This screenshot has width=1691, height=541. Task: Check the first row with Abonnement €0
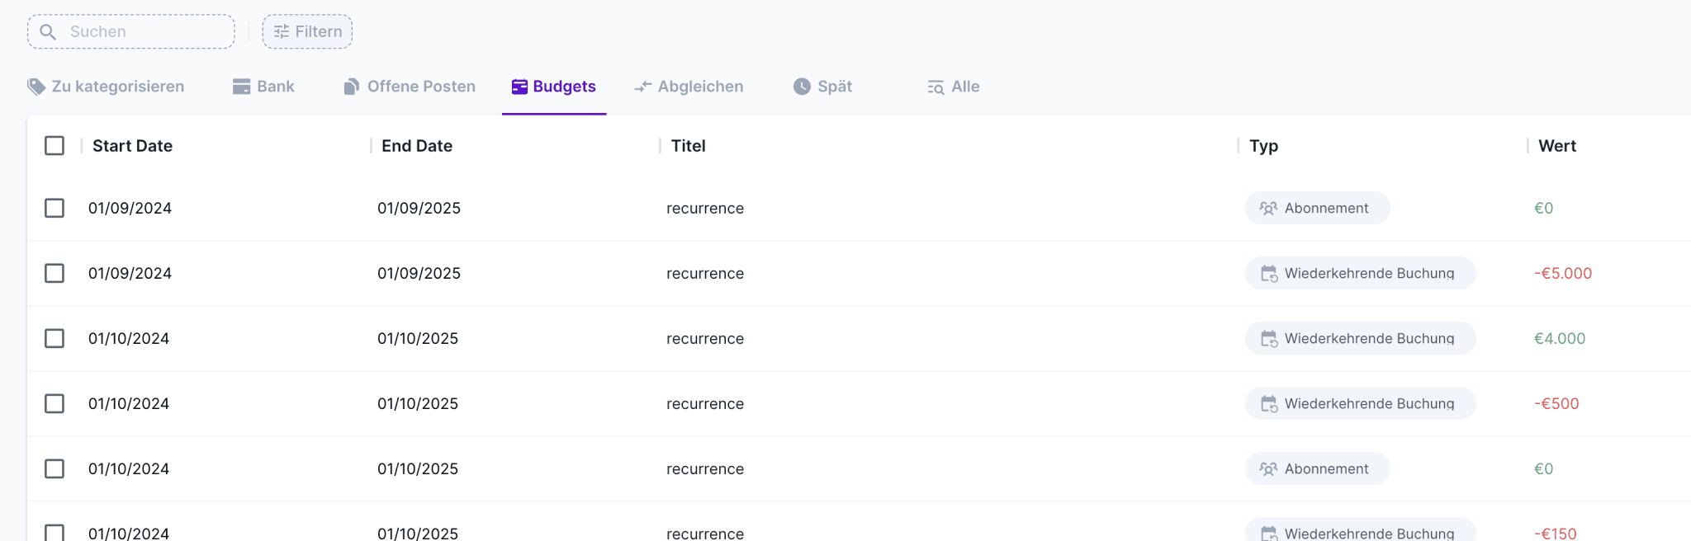coord(54,208)
